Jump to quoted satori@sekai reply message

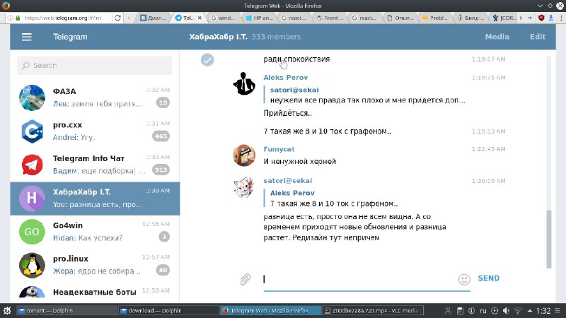[364, 95]
